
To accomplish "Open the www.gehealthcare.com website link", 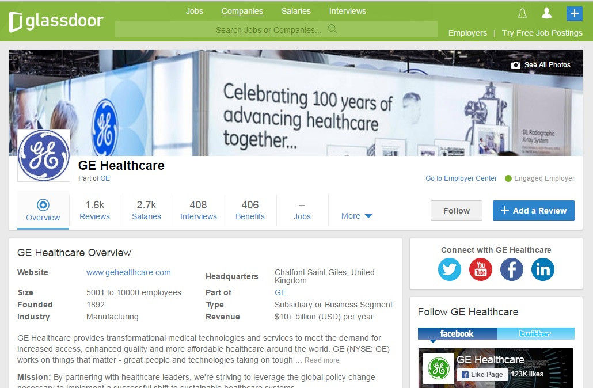I will (128, 272).
